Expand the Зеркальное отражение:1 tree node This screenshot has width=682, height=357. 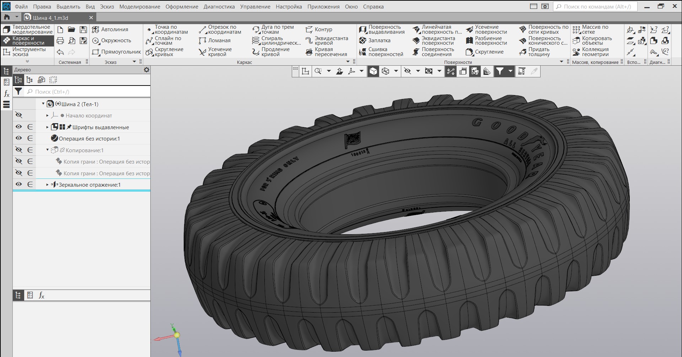48,185
